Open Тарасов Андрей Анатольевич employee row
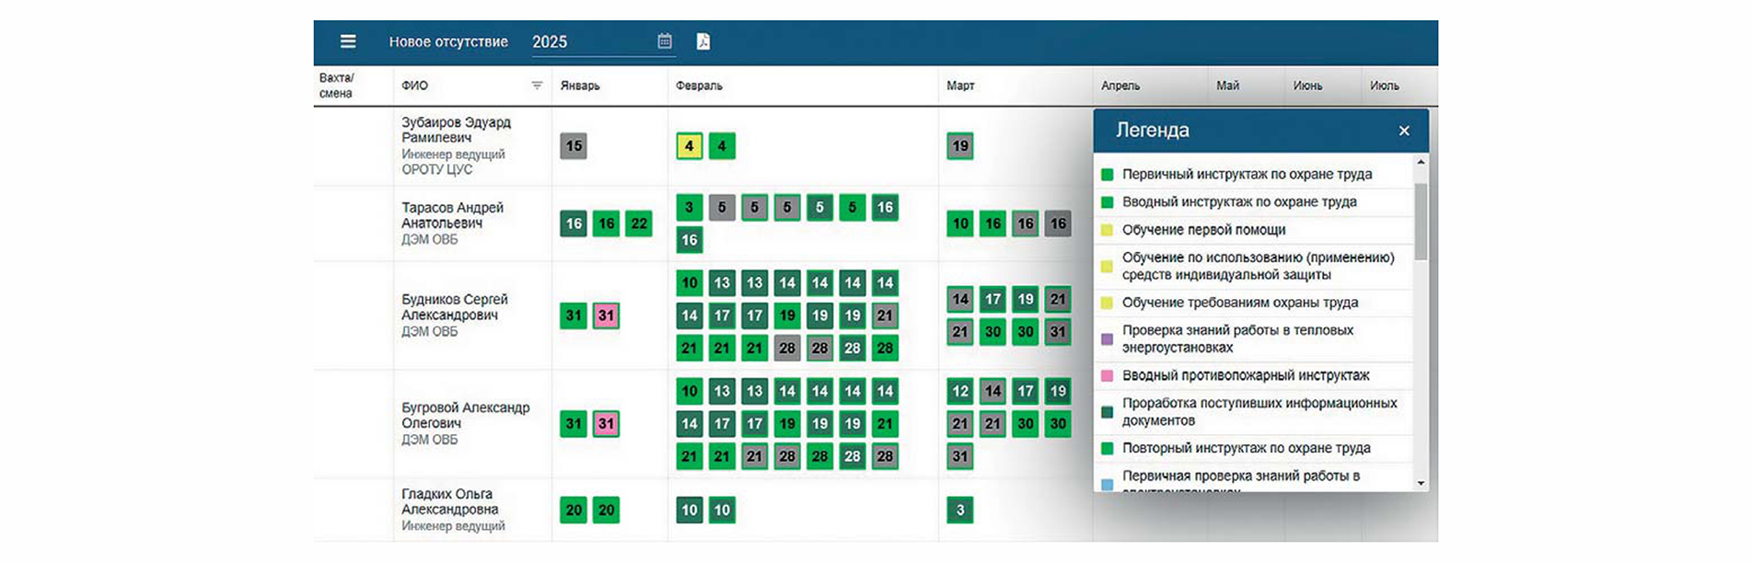This screenshot has height=562, width=1752. click(452, 215)
